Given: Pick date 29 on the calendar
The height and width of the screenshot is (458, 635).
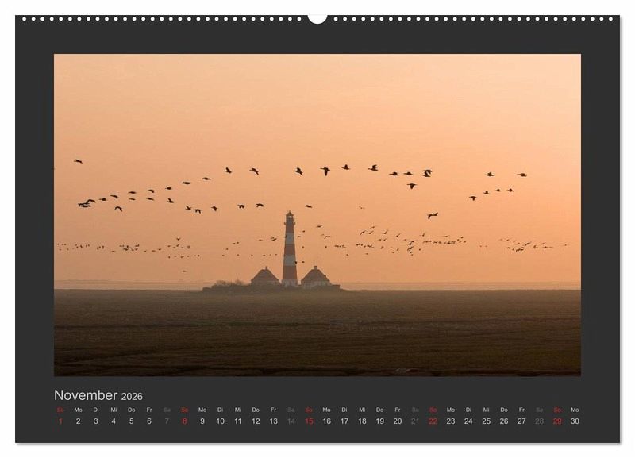Looking at the screenshot, I should tap(557, 421).
